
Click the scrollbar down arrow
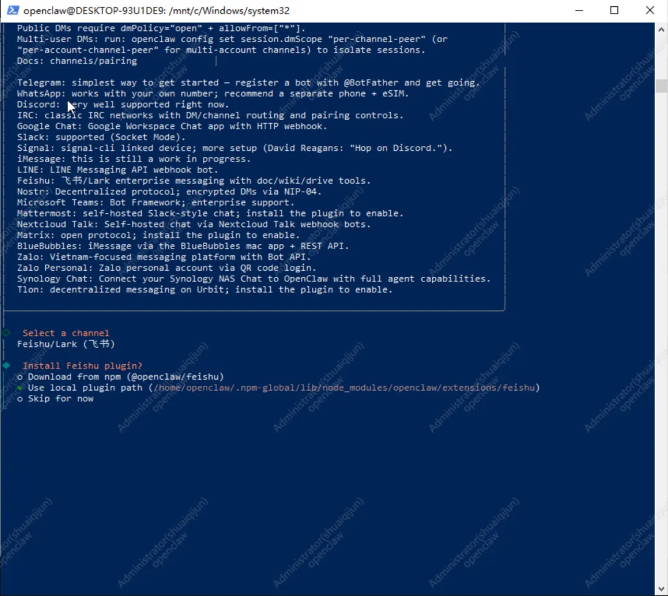661,589
